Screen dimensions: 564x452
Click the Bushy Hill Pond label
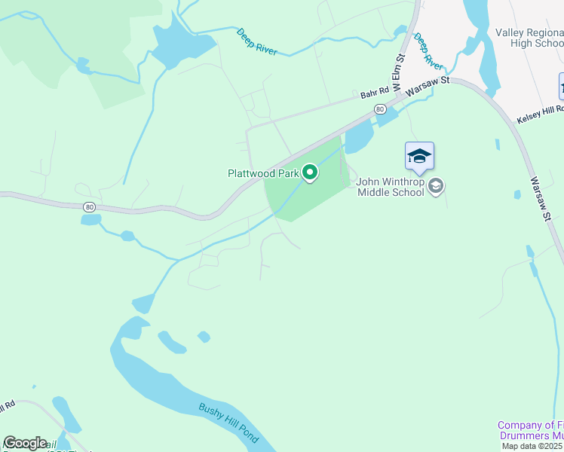pyautogui.click(x=228, y=423)
